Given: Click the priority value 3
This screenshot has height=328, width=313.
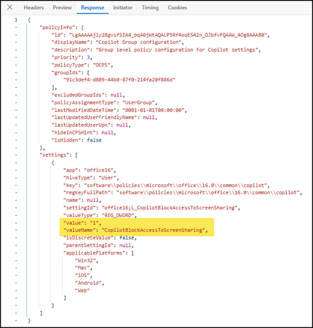Looking at the screenshot, I should 89,58.
